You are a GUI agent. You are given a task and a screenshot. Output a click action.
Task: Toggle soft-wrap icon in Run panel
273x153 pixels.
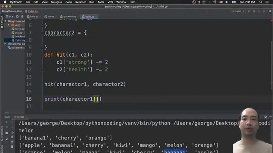(x=12, y=132)
